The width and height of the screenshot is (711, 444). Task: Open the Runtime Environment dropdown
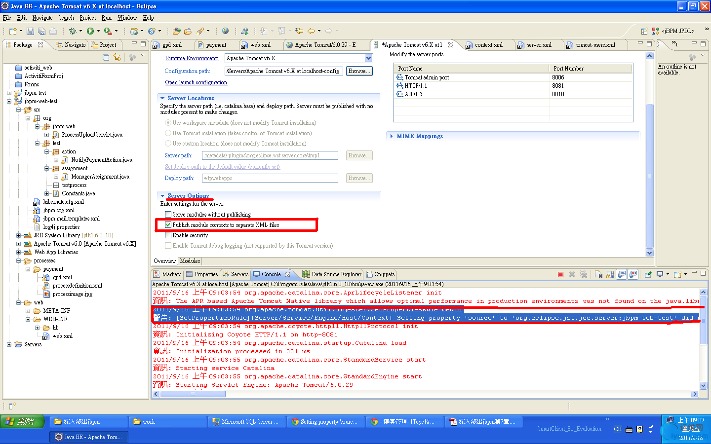(x=368, y=58)
